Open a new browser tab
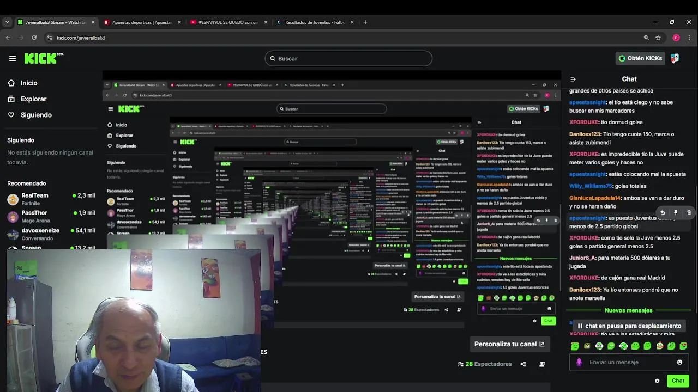Viewport: 698px width, 392px height. point(365,22)
